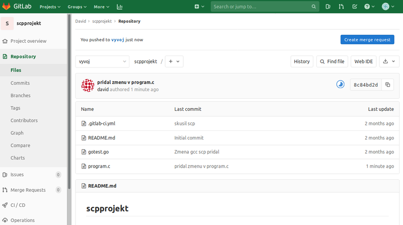Open the activity chart icon in navbar
The height and width of the screenshot is (225, 403).
119,7
